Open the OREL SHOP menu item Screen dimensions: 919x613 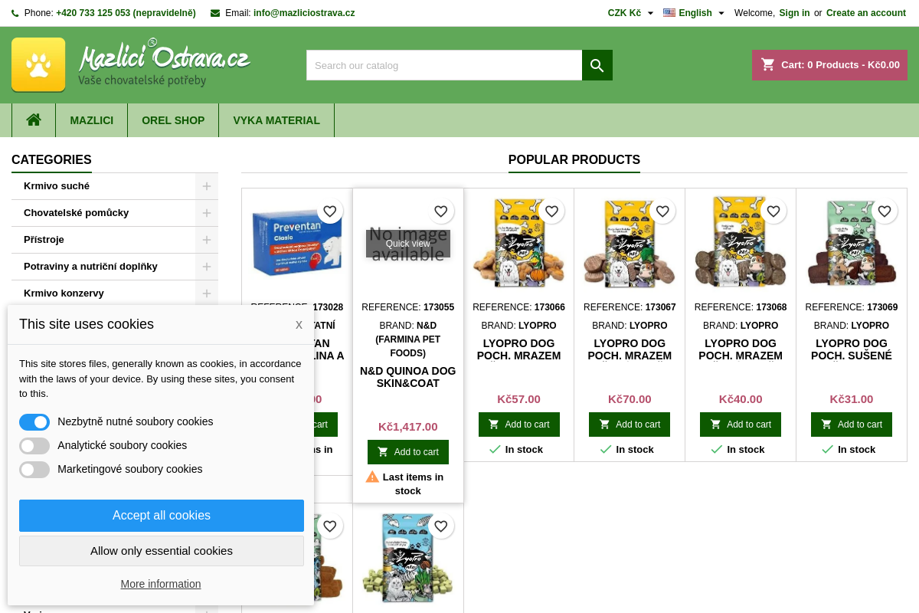point(173,120)
